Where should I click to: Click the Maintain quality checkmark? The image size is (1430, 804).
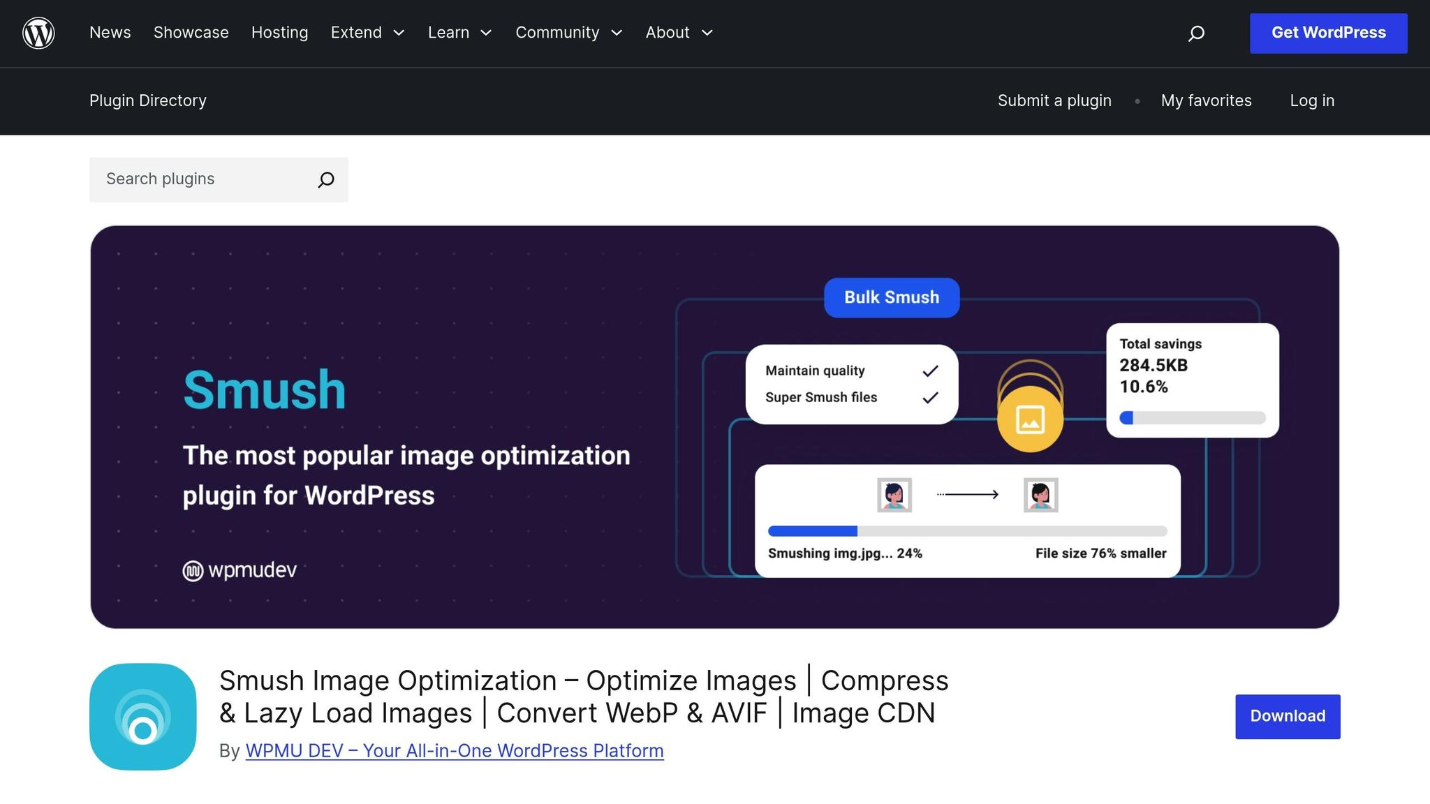coord(930,371)
